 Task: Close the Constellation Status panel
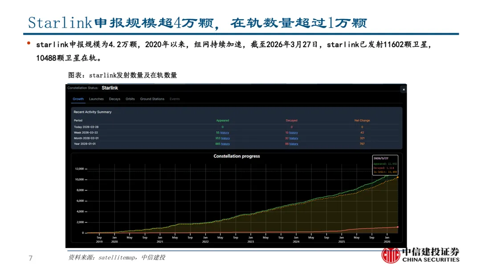point(404,89)
